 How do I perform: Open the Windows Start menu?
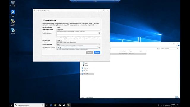pos(12,105)
